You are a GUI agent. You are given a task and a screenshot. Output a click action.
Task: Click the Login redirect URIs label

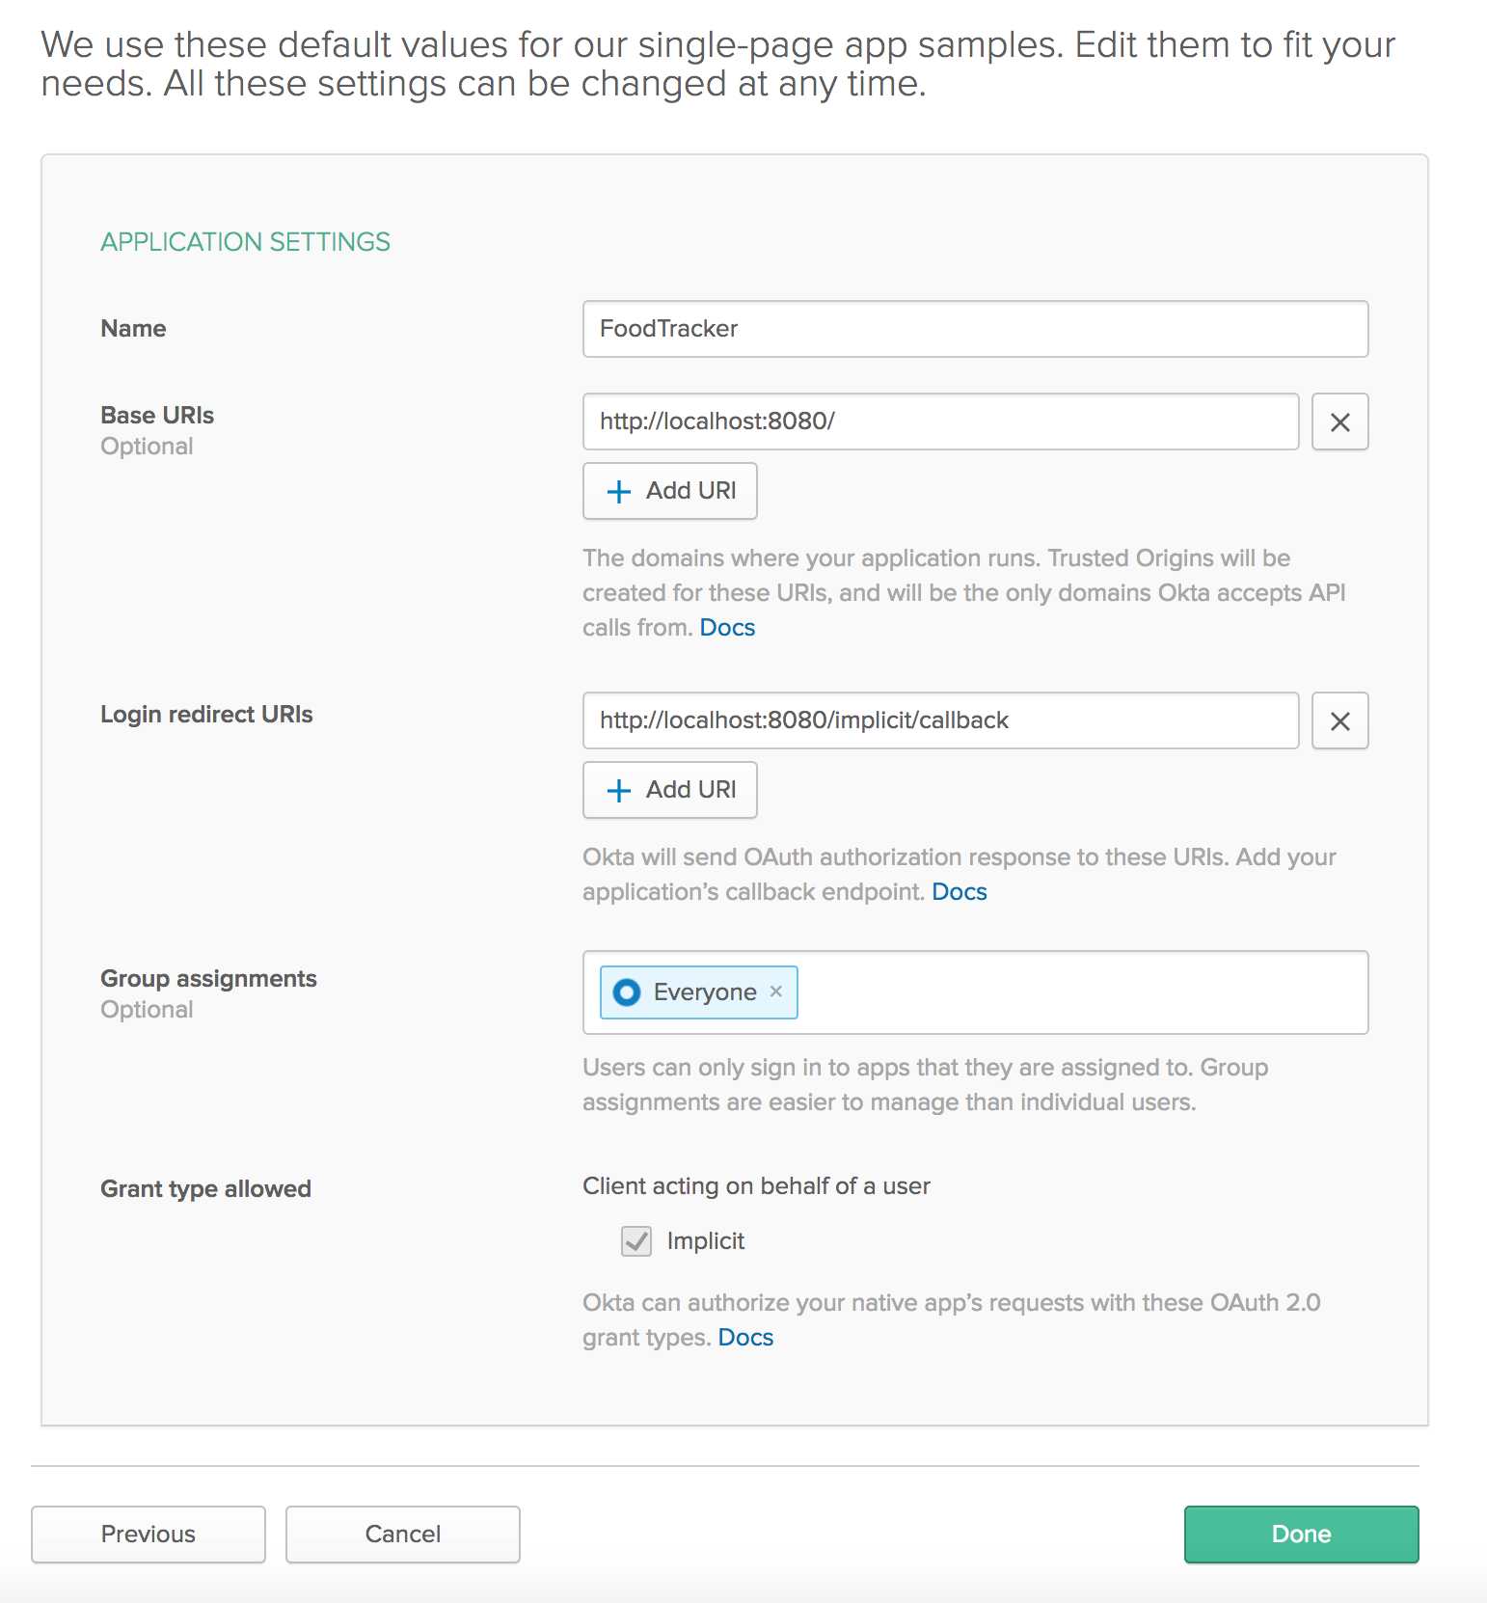[x=206, y=715]
